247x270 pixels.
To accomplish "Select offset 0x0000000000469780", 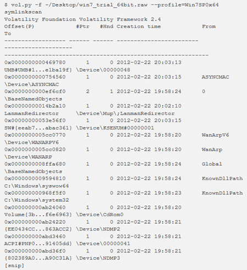I will point(35,63).
